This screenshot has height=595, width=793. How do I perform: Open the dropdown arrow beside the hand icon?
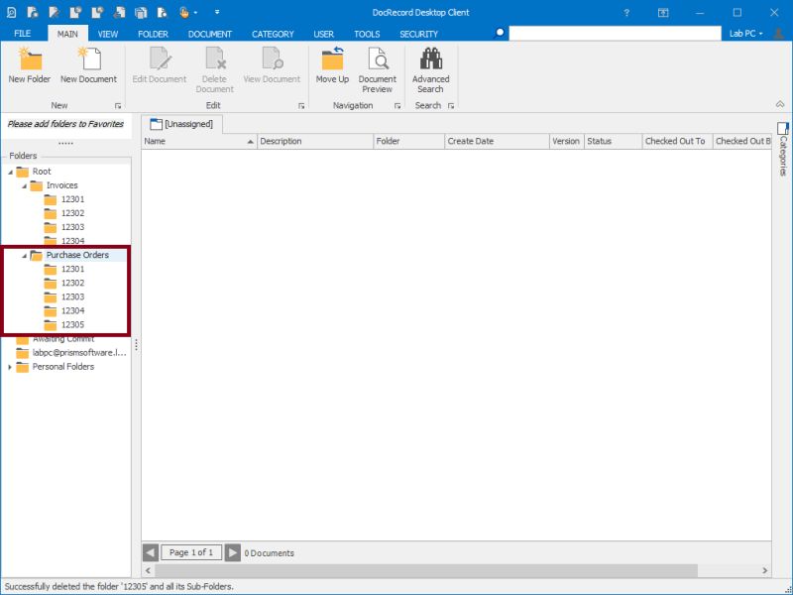[x=195, y=13]
